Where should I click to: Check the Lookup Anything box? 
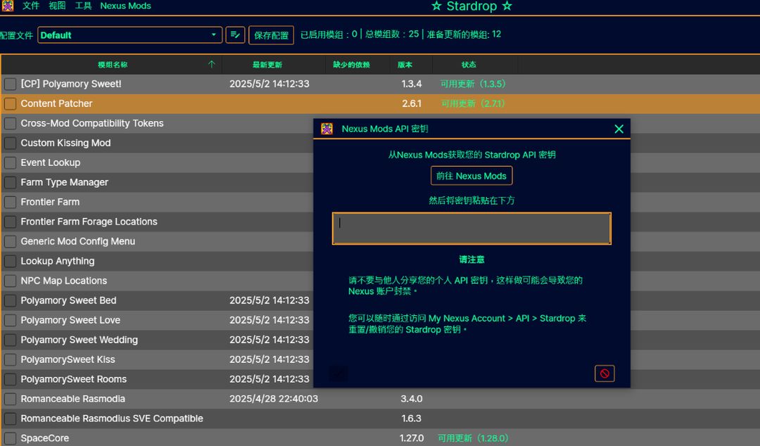pos(10,261)
